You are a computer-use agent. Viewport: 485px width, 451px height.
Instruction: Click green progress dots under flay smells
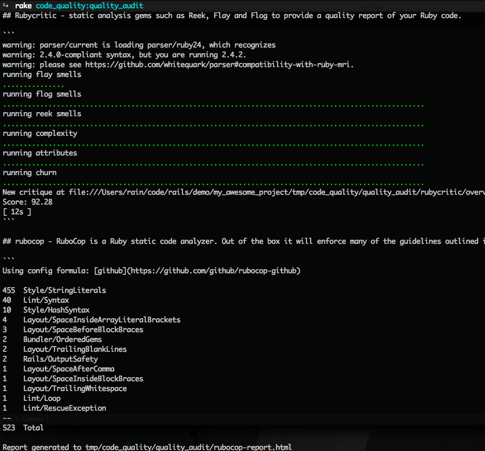[34, 86]
